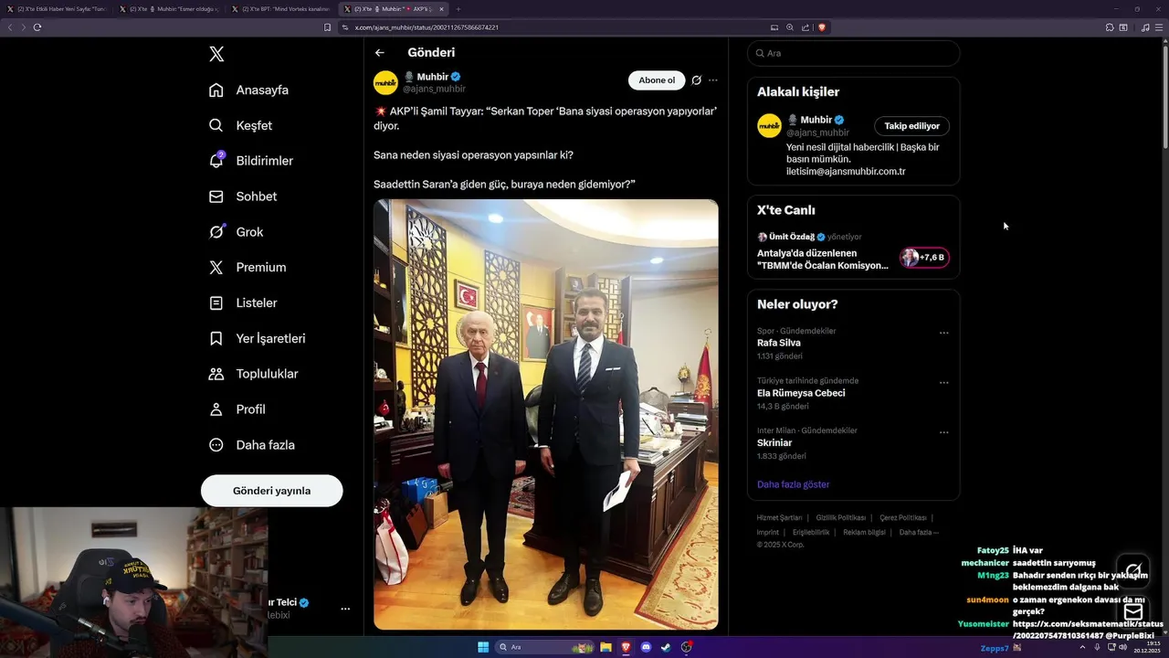Viewport: 1169px width, 658px height.
Task: Open Listeler in the sidebar
Action: pyautogui.click(x=243, y=302)
